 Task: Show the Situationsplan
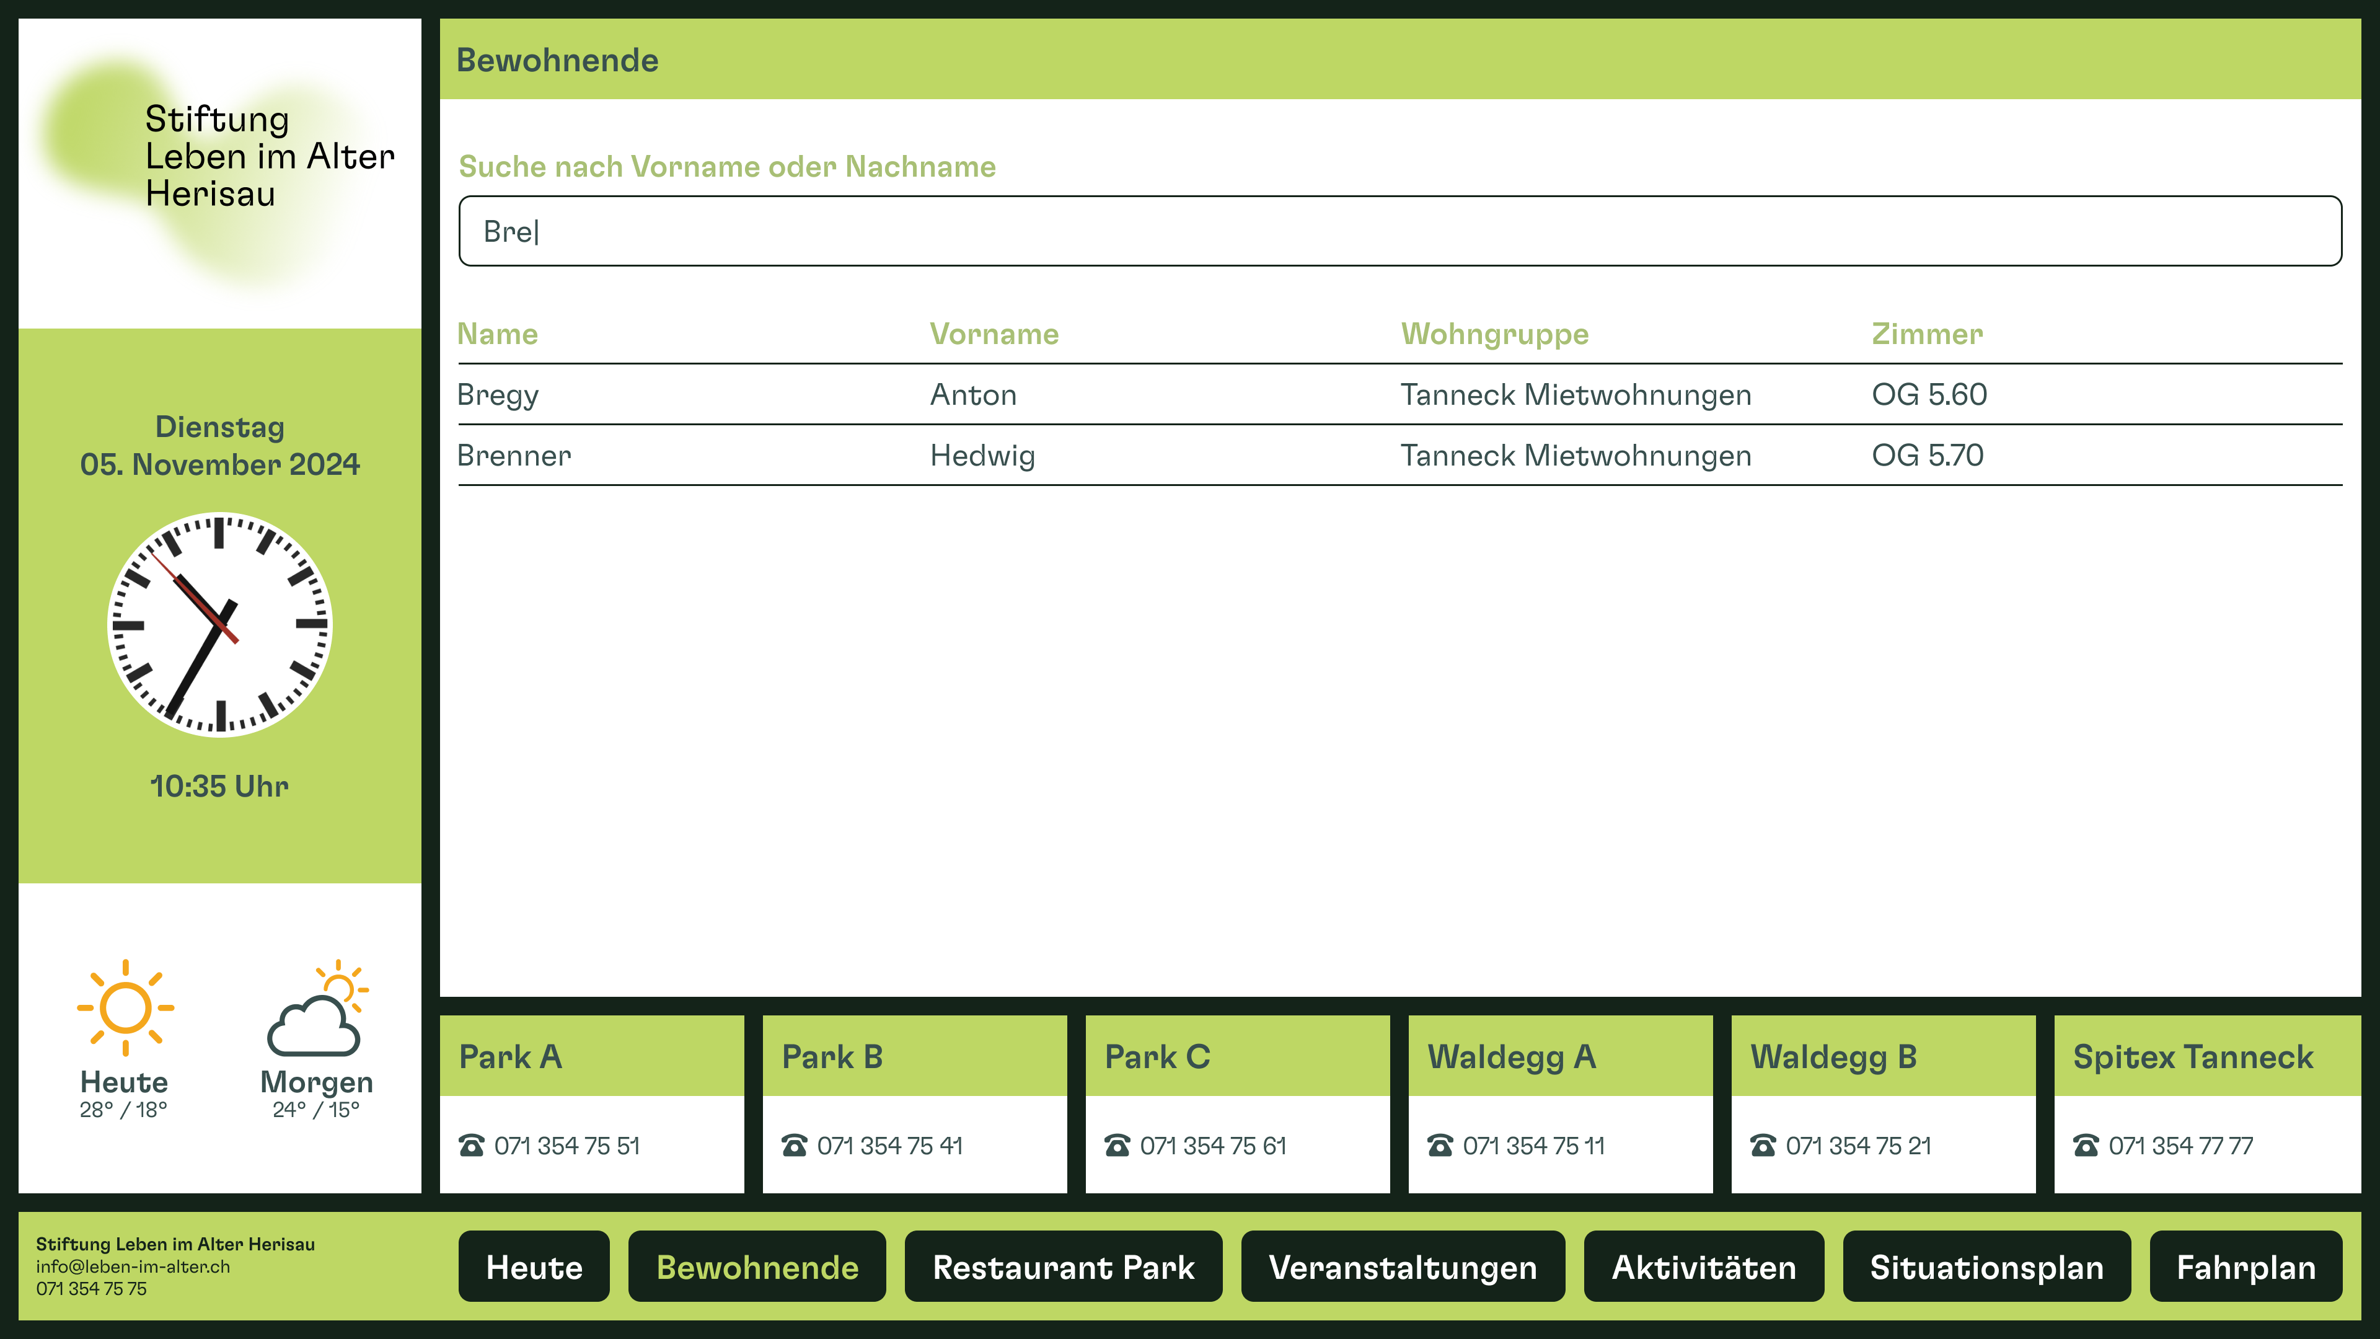pyautogui.click(x=1985, y=1267)
